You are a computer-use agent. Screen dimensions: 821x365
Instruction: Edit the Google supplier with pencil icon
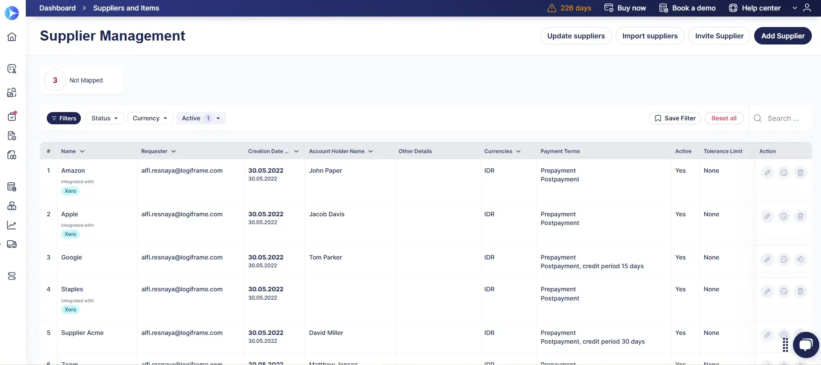coord(767,259)
